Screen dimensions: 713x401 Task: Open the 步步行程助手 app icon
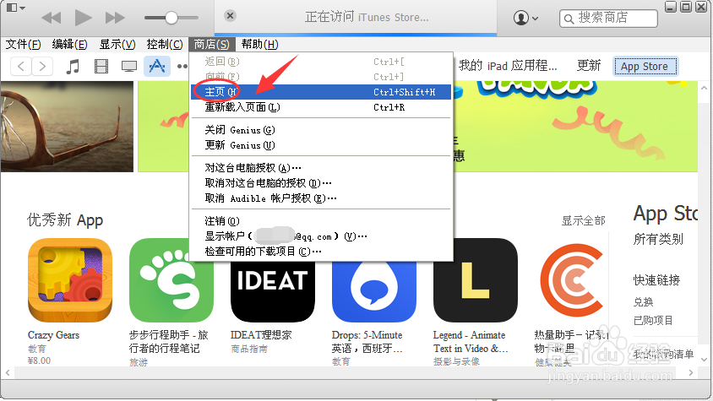[x=171, y=280]
